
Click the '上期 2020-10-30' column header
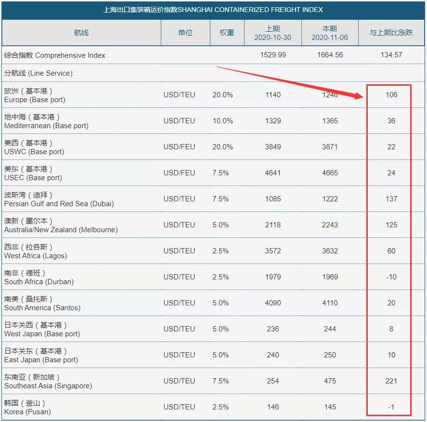click(272, 33)
